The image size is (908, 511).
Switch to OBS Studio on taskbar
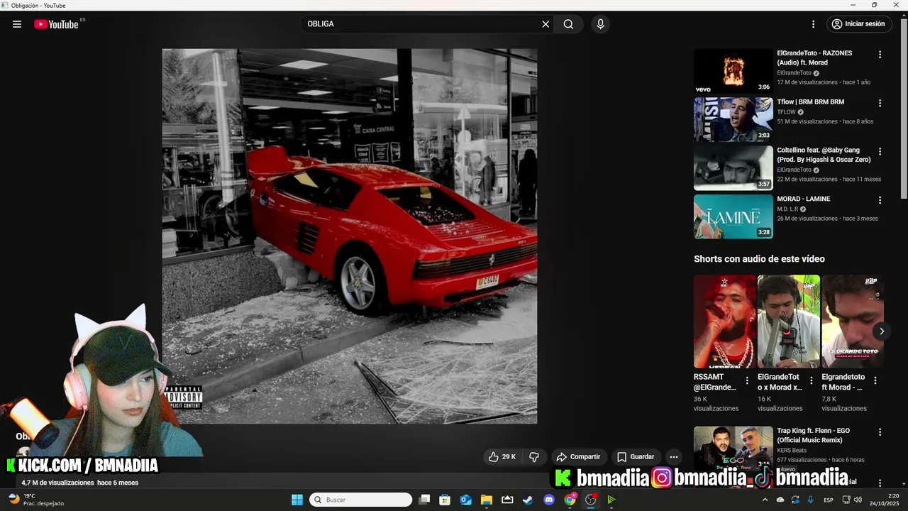tap(590, 500)
